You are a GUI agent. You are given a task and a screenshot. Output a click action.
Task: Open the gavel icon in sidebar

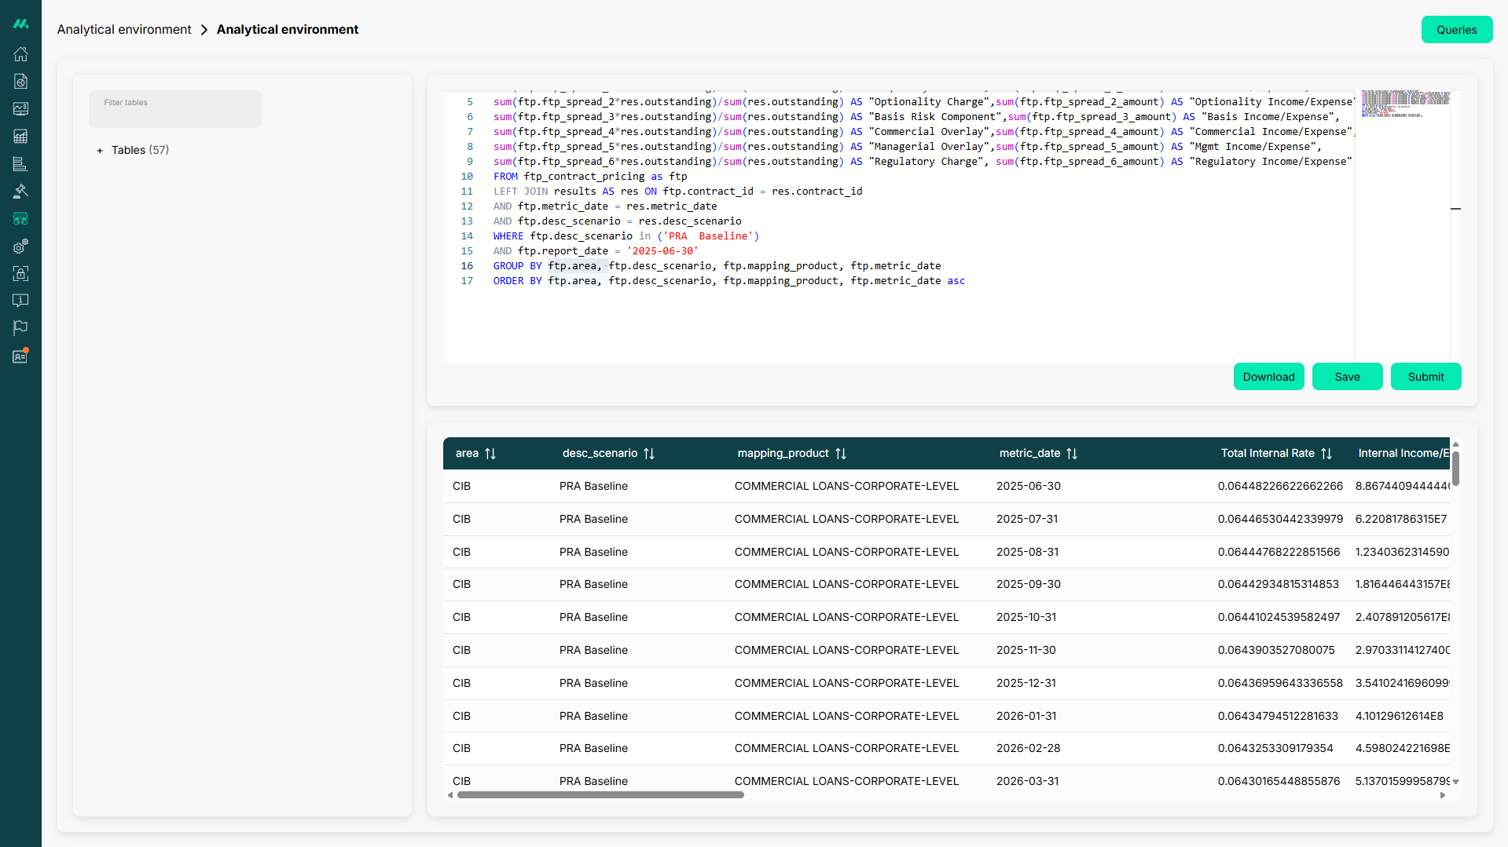(21, 192)
